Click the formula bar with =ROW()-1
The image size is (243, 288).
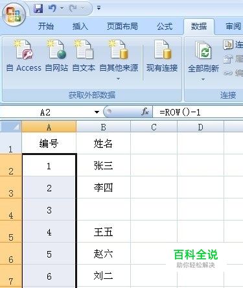198,112
